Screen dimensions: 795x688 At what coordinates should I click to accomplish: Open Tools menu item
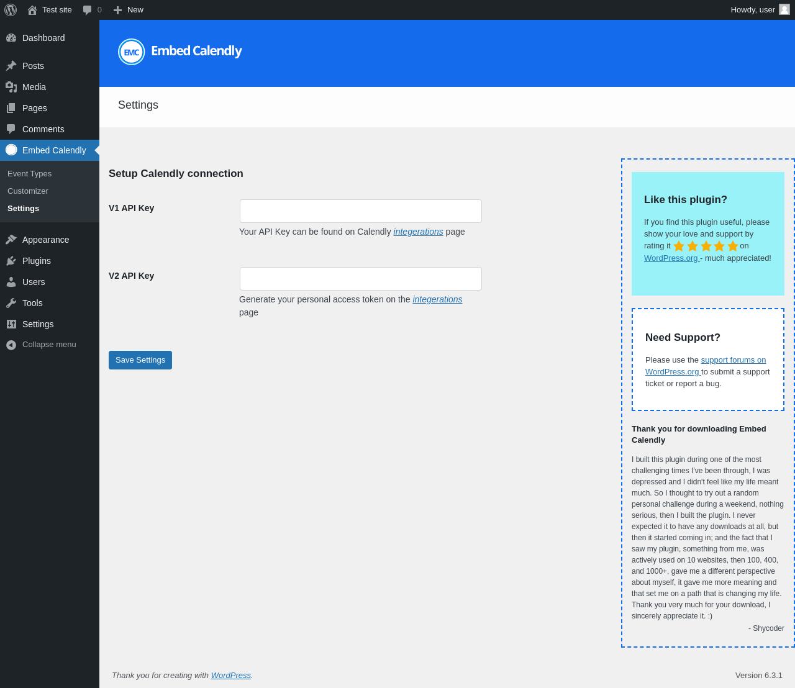click(50, 303)
